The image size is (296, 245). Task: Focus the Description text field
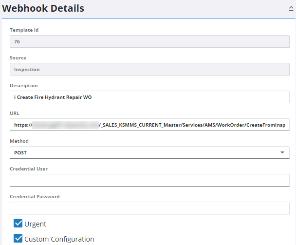pyautogui.click(x=149, y=97)
